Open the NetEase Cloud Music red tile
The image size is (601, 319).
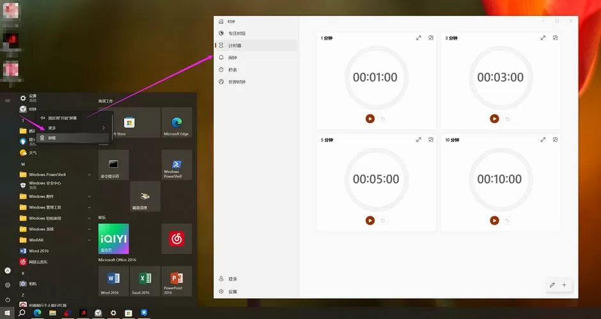(x=176, y=239)
